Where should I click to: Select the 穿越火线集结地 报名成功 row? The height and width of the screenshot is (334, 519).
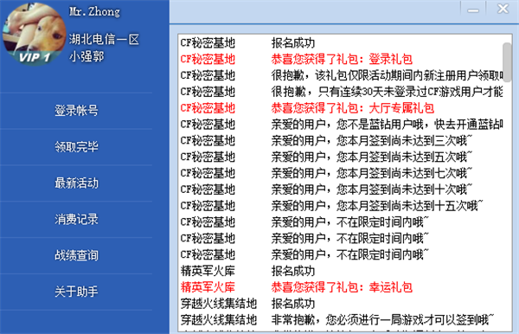(341, 304)
